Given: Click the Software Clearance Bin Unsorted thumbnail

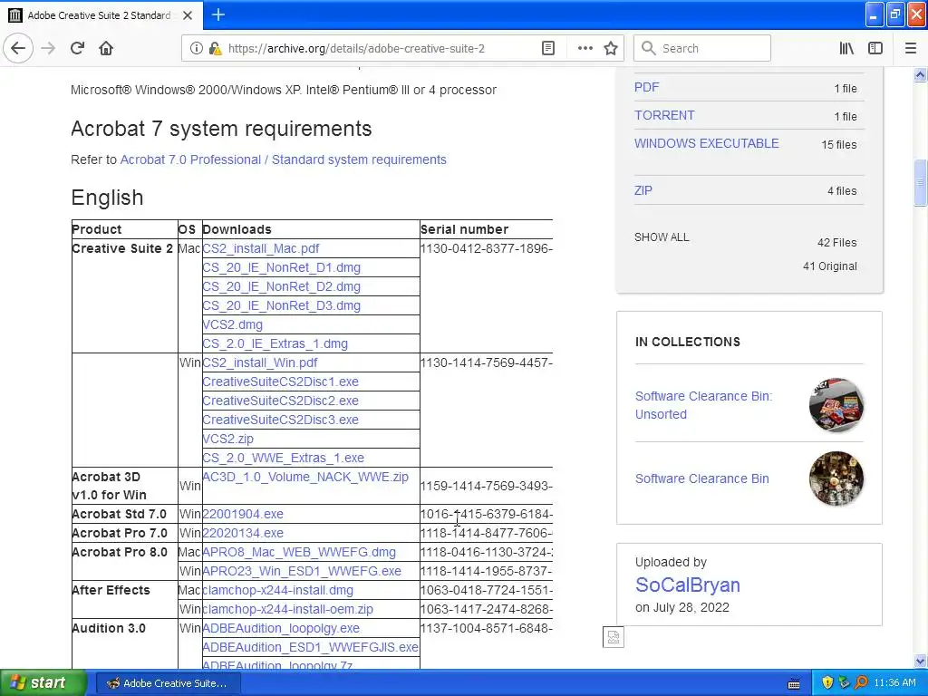Looking at the screenshot, I should [836, 405].
